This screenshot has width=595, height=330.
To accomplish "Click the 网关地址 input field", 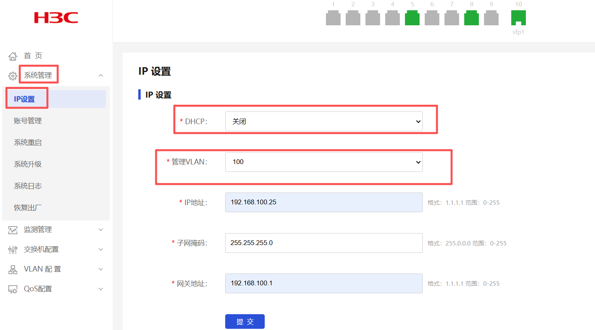I will [324, 283].
